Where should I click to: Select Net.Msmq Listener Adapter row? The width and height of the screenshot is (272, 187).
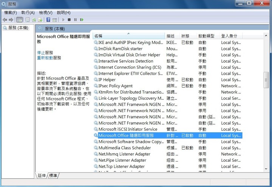168,154
